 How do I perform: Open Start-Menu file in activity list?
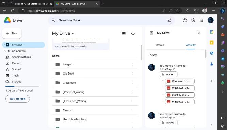tap(180, 95)
